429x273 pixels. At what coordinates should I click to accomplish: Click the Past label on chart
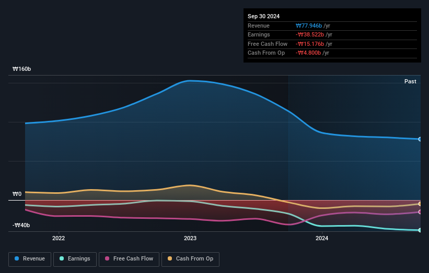tap(410, 81)
